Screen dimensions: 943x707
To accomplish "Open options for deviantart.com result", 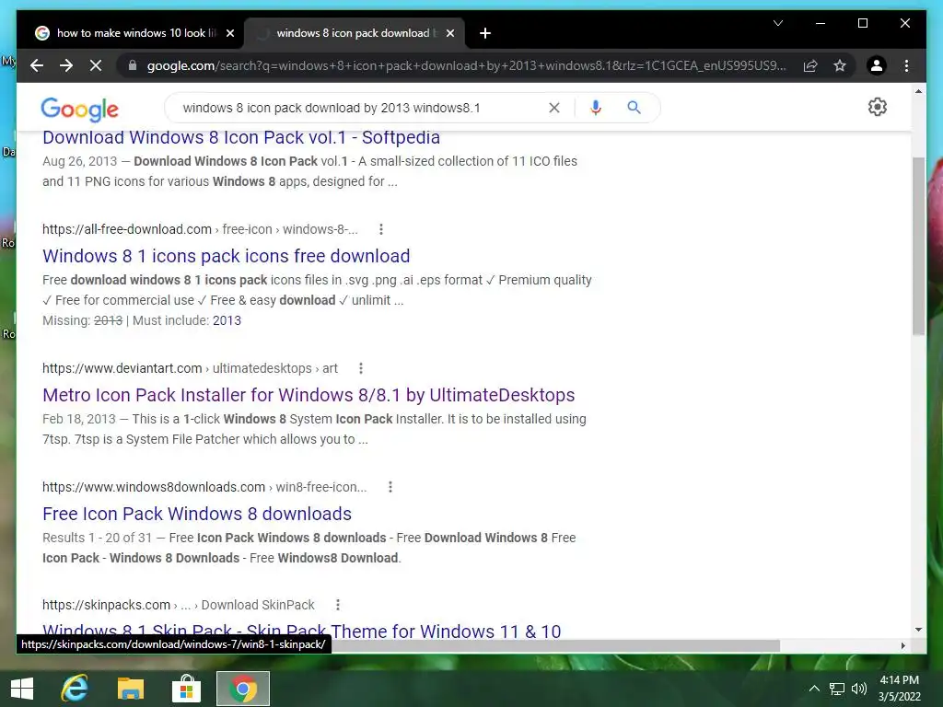I will coord(361,368).
